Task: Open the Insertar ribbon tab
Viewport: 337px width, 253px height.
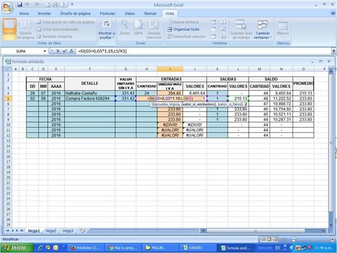Action: pyautogui.click(x=44, y=13)
